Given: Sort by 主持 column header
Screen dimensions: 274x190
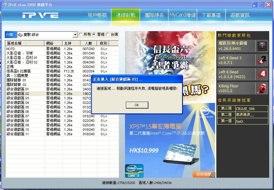Looking at the screenshot, I should [71, 43].
